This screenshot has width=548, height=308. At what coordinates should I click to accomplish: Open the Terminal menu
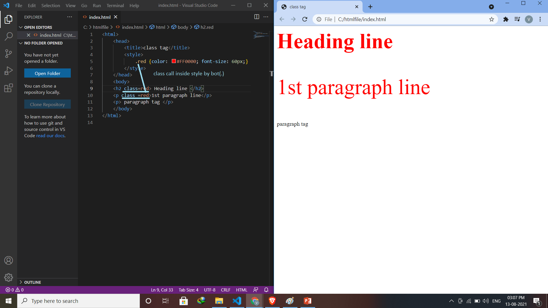115,5
